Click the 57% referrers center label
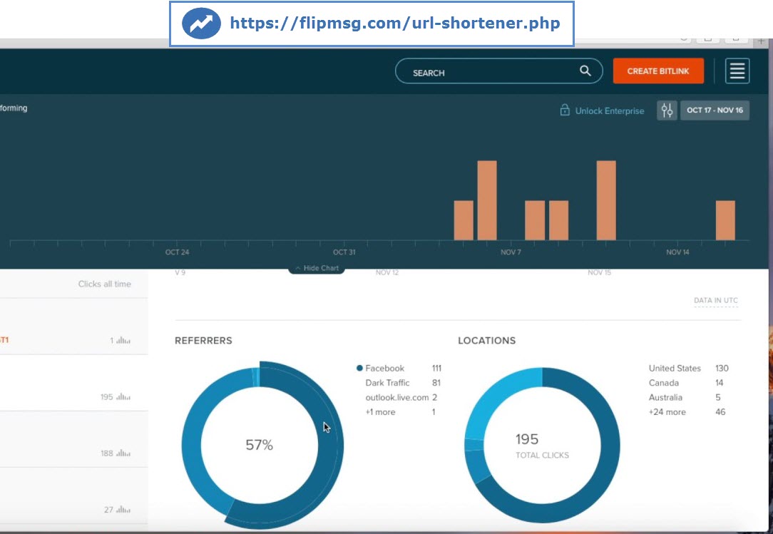 [x=260, y=445]
